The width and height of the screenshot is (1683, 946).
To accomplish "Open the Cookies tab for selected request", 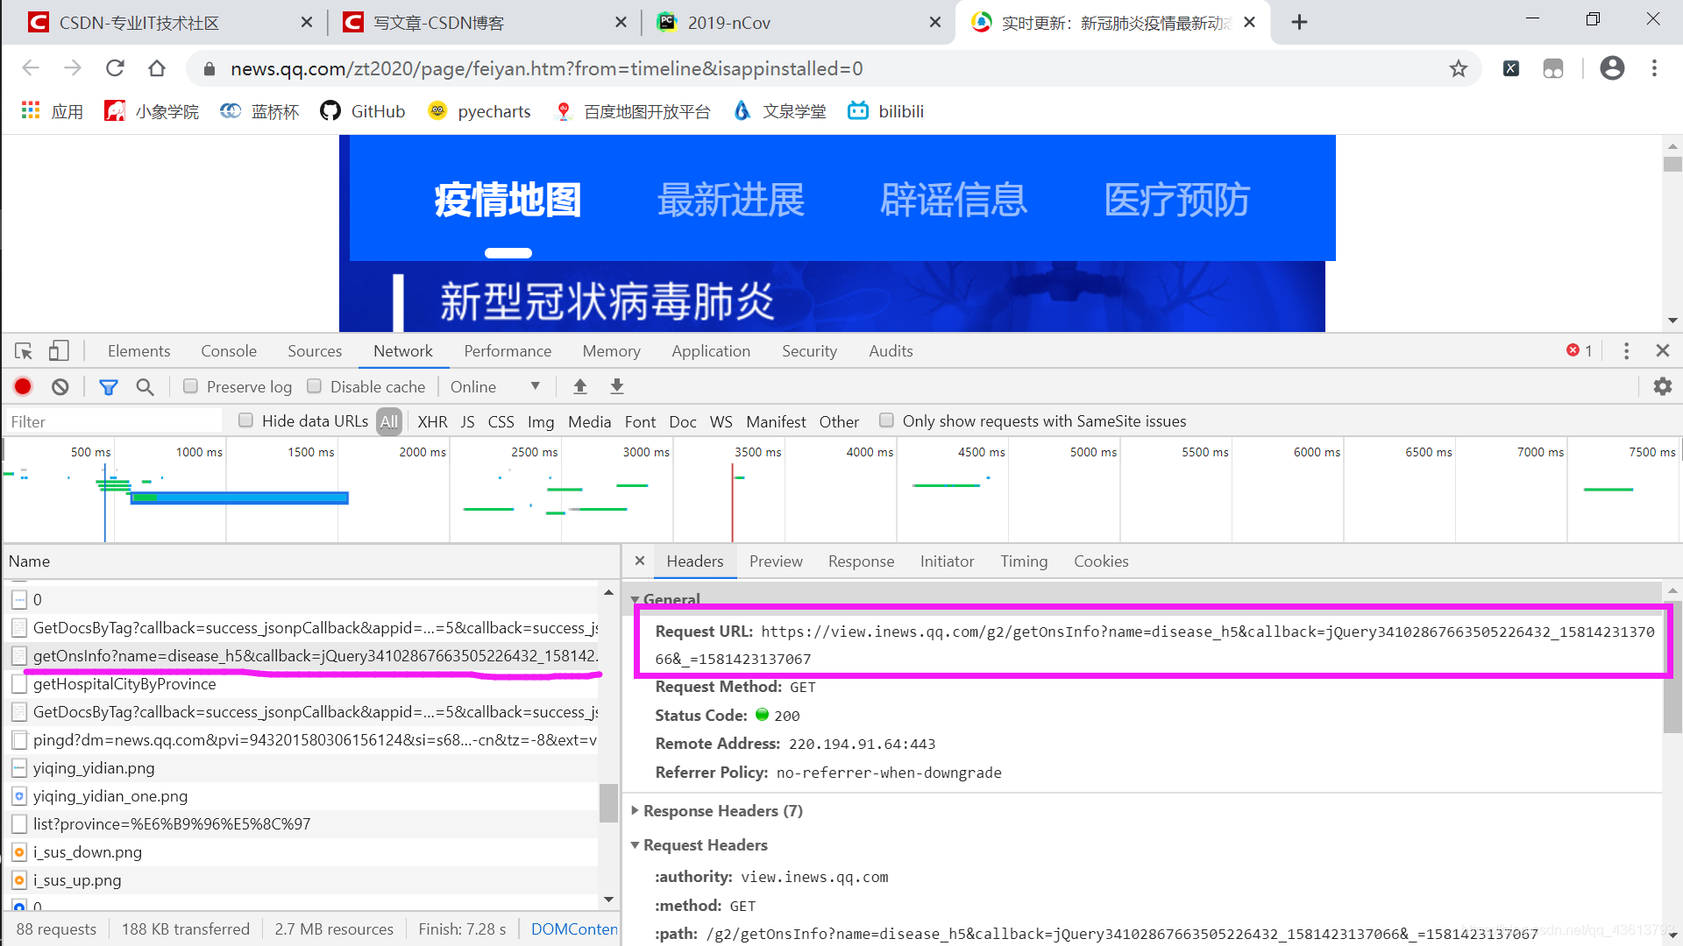I will tap(1098, 561).
